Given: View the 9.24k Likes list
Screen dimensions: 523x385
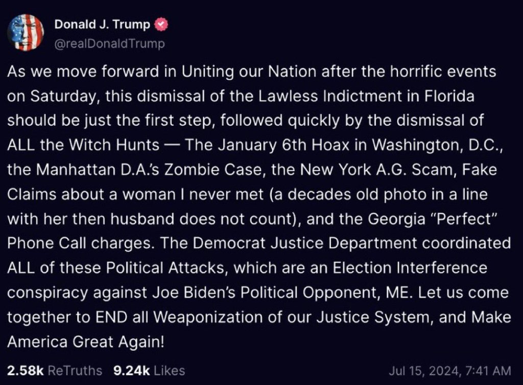Looking at the screenshot, I should coord(149,370).
